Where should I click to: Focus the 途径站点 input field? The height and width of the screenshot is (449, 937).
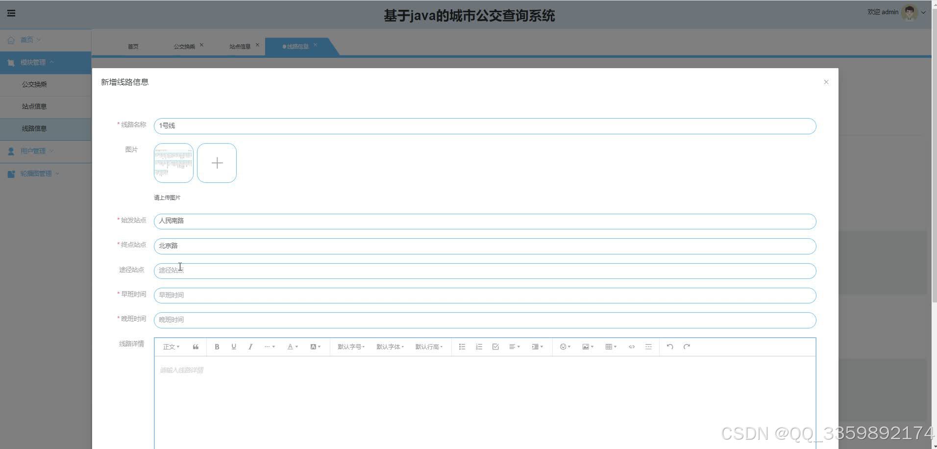[x=485, y=271]
